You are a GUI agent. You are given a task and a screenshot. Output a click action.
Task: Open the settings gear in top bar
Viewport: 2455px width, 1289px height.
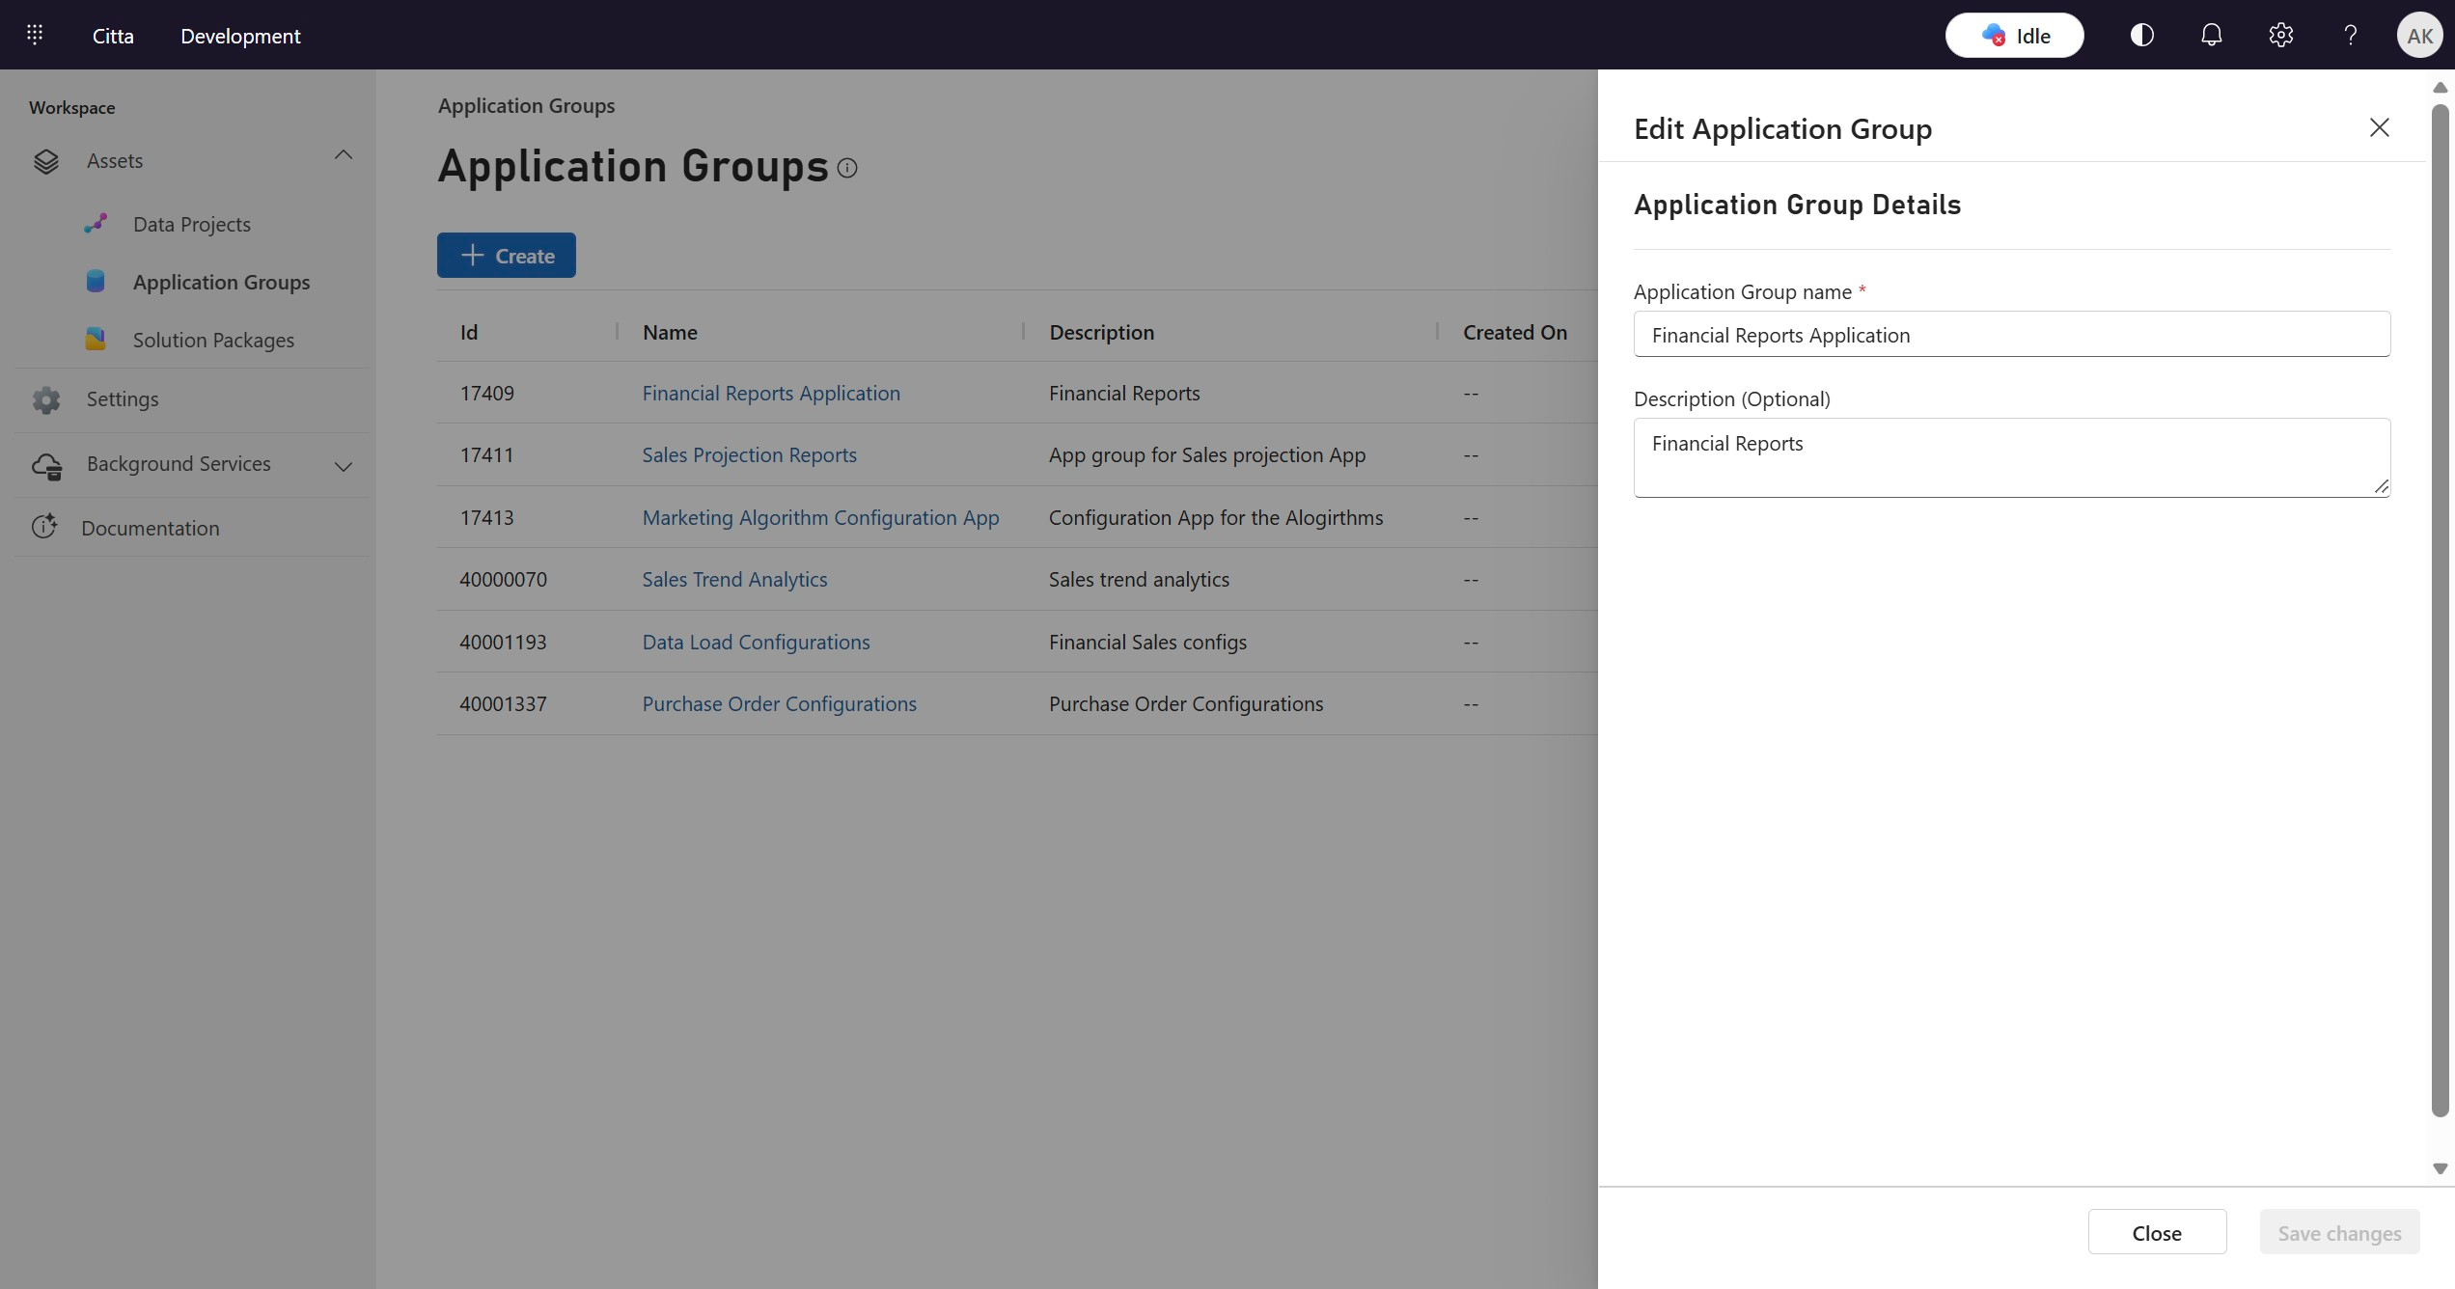click(2280, 35)
